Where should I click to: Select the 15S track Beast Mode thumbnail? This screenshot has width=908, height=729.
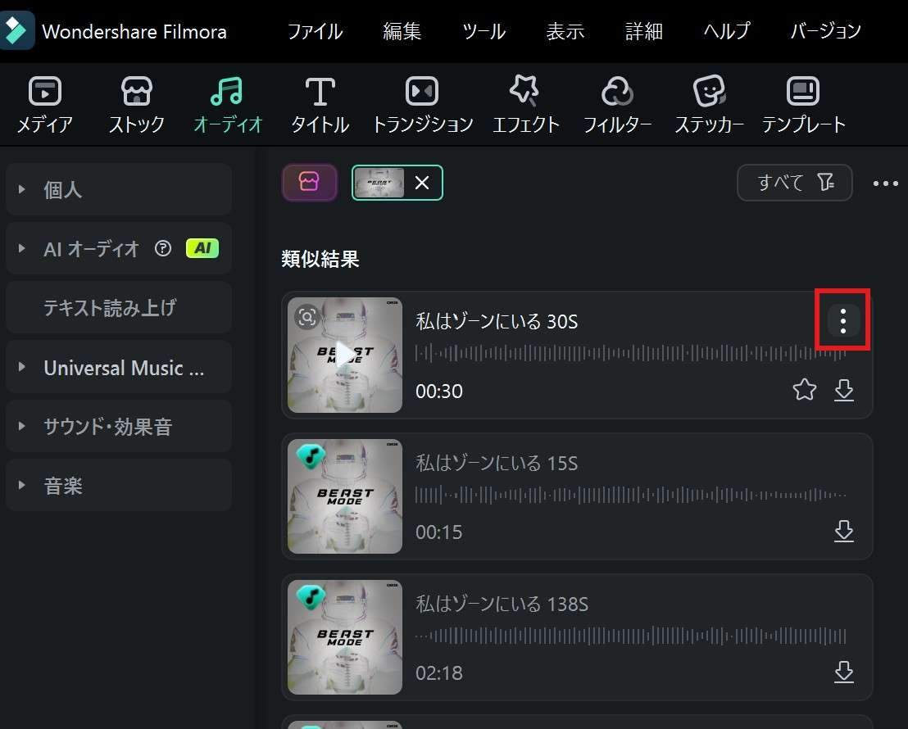[344, 496]
